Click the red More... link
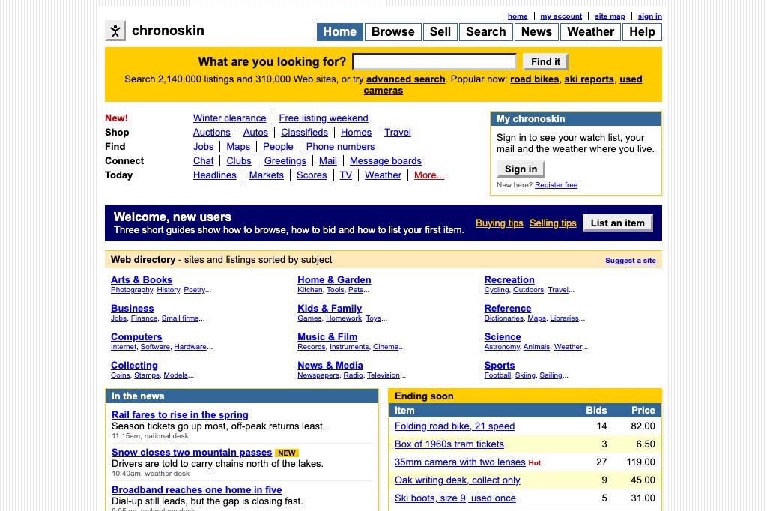Viewport: 767px width, 511px height. pos(429,175)
